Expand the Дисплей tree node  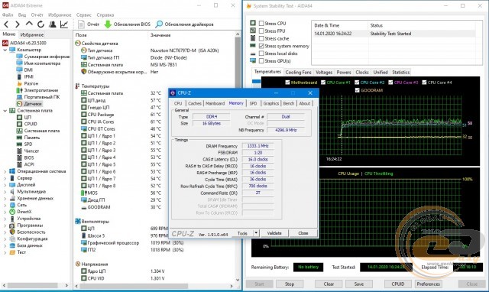(5, 185)
